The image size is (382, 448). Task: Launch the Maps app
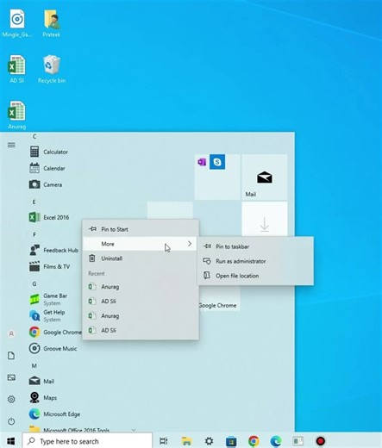coord(43,397)
